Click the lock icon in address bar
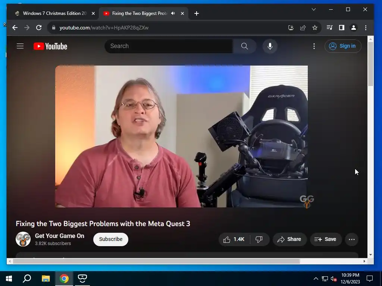 pos(54,28)
